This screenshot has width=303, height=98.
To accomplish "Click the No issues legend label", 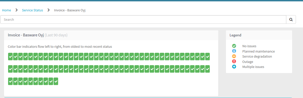I will tap(249, 46).
